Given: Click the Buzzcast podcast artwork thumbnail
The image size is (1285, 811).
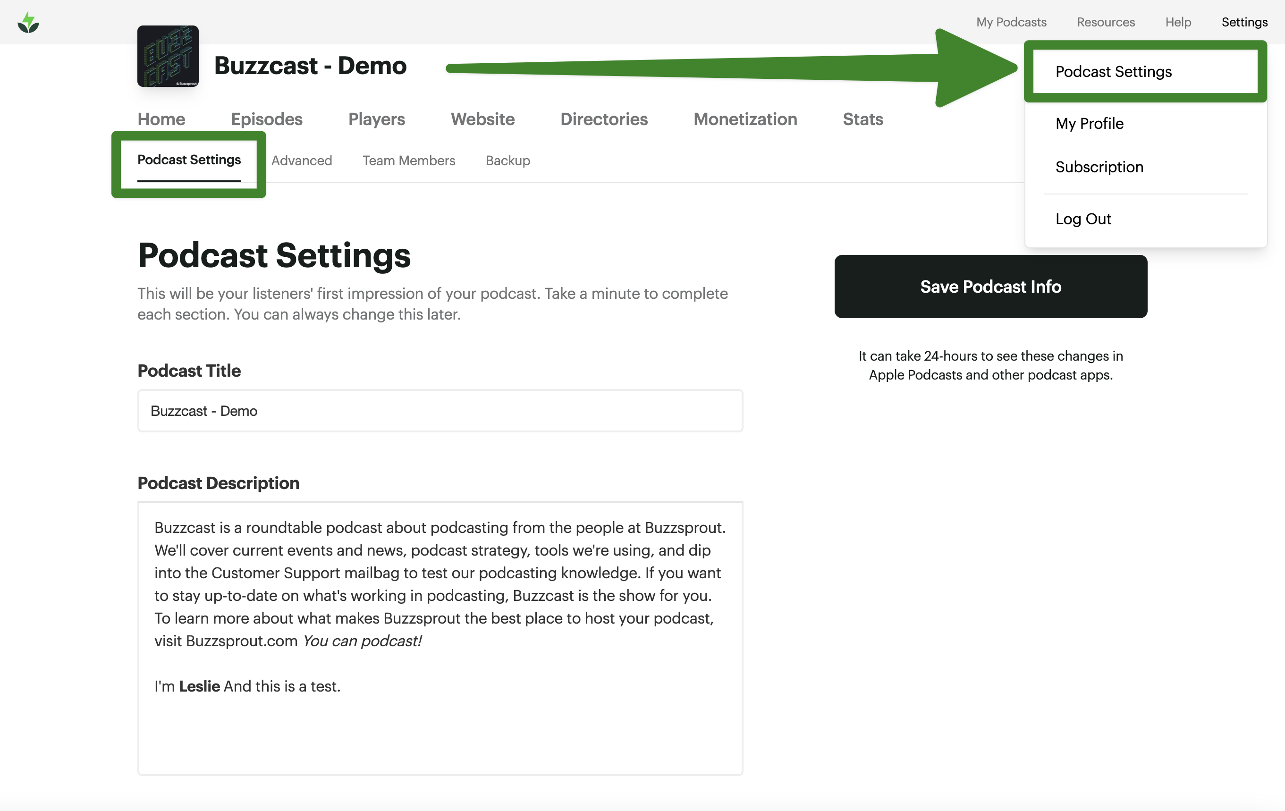Looking at the screenshot, I should (x=168, y=56).
